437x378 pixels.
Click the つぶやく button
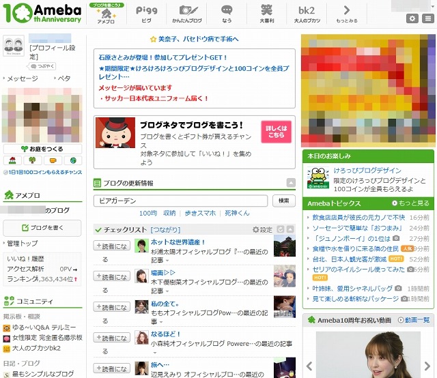pos(42,66)
